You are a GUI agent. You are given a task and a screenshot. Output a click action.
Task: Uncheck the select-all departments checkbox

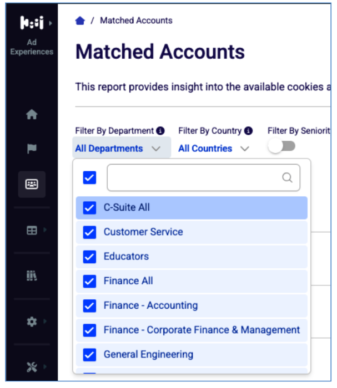pyautogui.click(x=89, y=178)
